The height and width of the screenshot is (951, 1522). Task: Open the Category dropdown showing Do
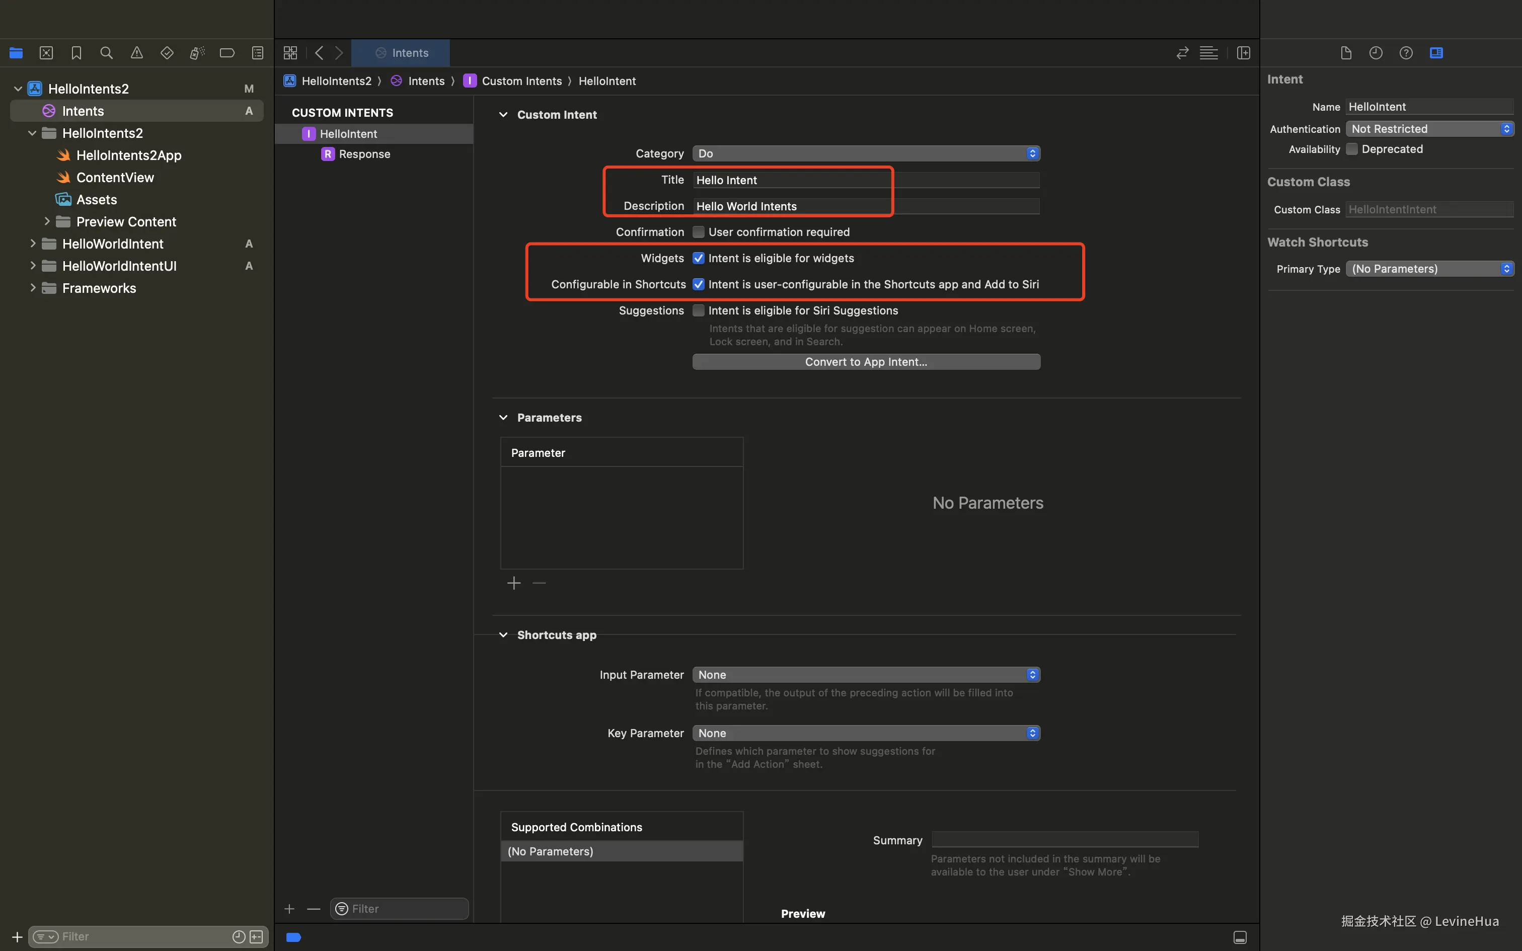(865, 153)
